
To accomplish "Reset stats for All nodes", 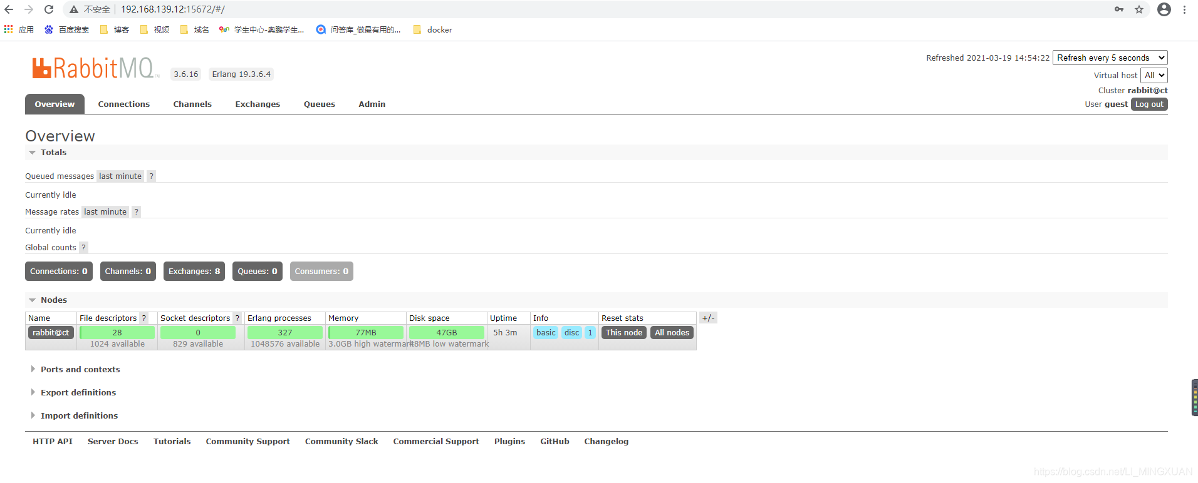I will (672, 332).
